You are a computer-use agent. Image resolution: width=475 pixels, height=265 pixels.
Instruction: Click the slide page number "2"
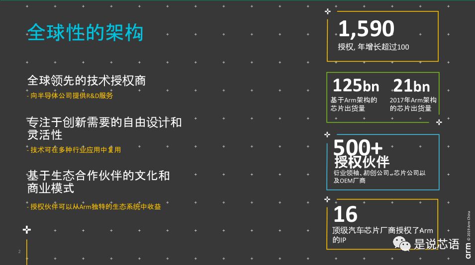(x=20, y=252)
